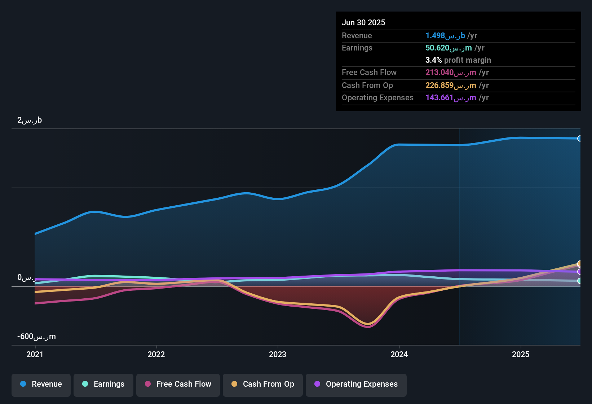Click the Jun 30 2025 tooltip date
The image size is (592, 404).
(363, 22)
